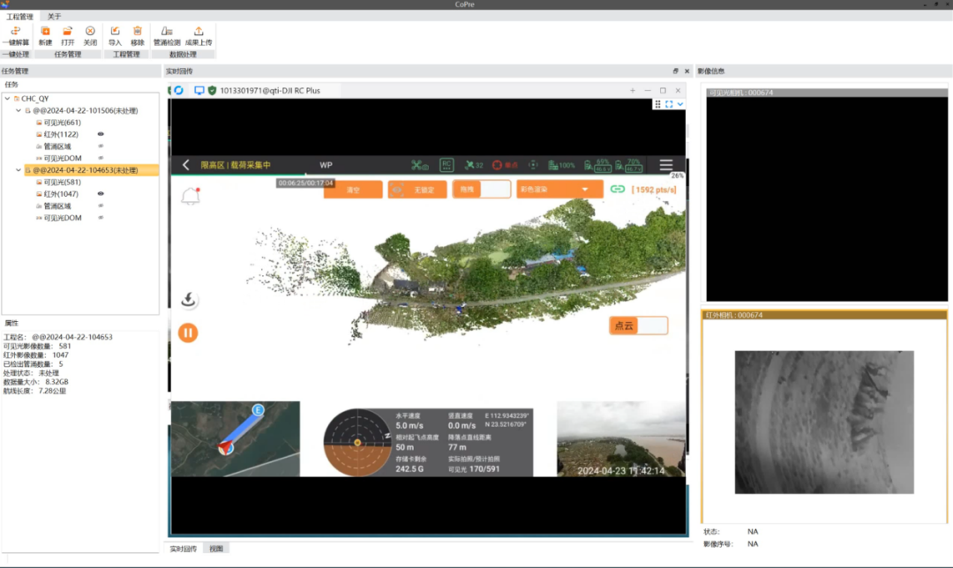Image resolution: width=953 pixels, height=568 pixels.
Task: Pause the mission with orange pause button
Action: (x=188, y=333)
